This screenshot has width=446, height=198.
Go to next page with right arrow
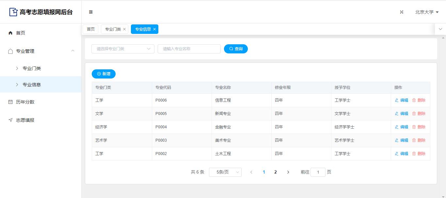click(x=288, y=172)
